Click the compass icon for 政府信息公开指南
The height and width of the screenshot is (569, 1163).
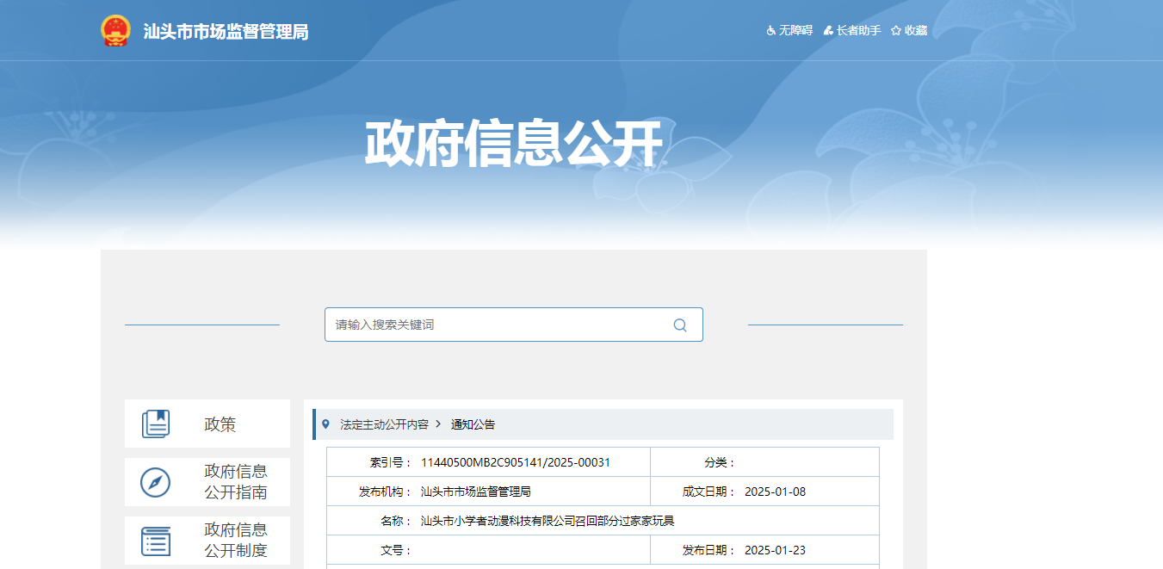pyautogui.click(x=156, y=482)
